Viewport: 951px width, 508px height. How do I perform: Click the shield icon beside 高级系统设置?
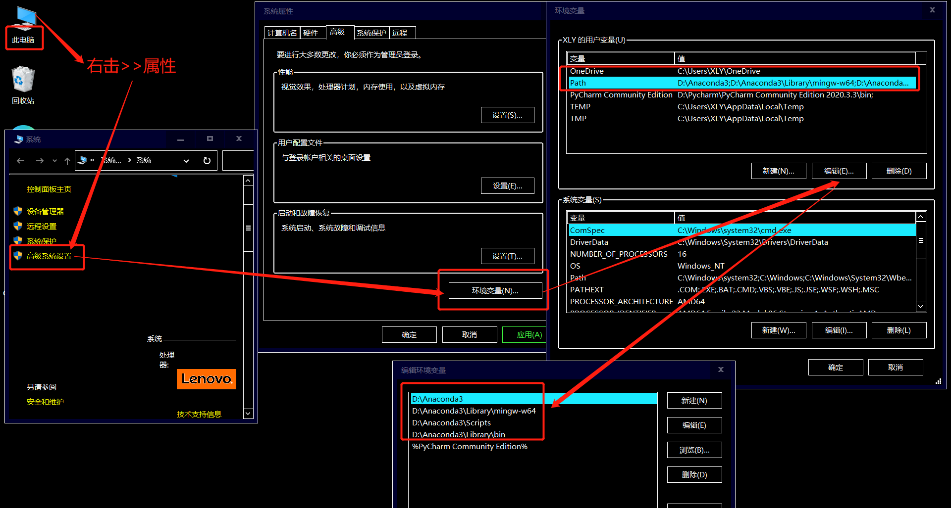tap(18, 256)
